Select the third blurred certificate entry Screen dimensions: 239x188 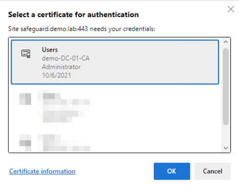click(115, 143)
